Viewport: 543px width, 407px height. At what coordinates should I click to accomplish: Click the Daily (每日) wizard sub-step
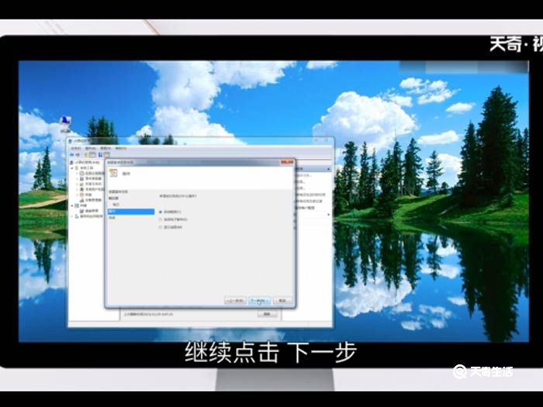click(116, 205)
